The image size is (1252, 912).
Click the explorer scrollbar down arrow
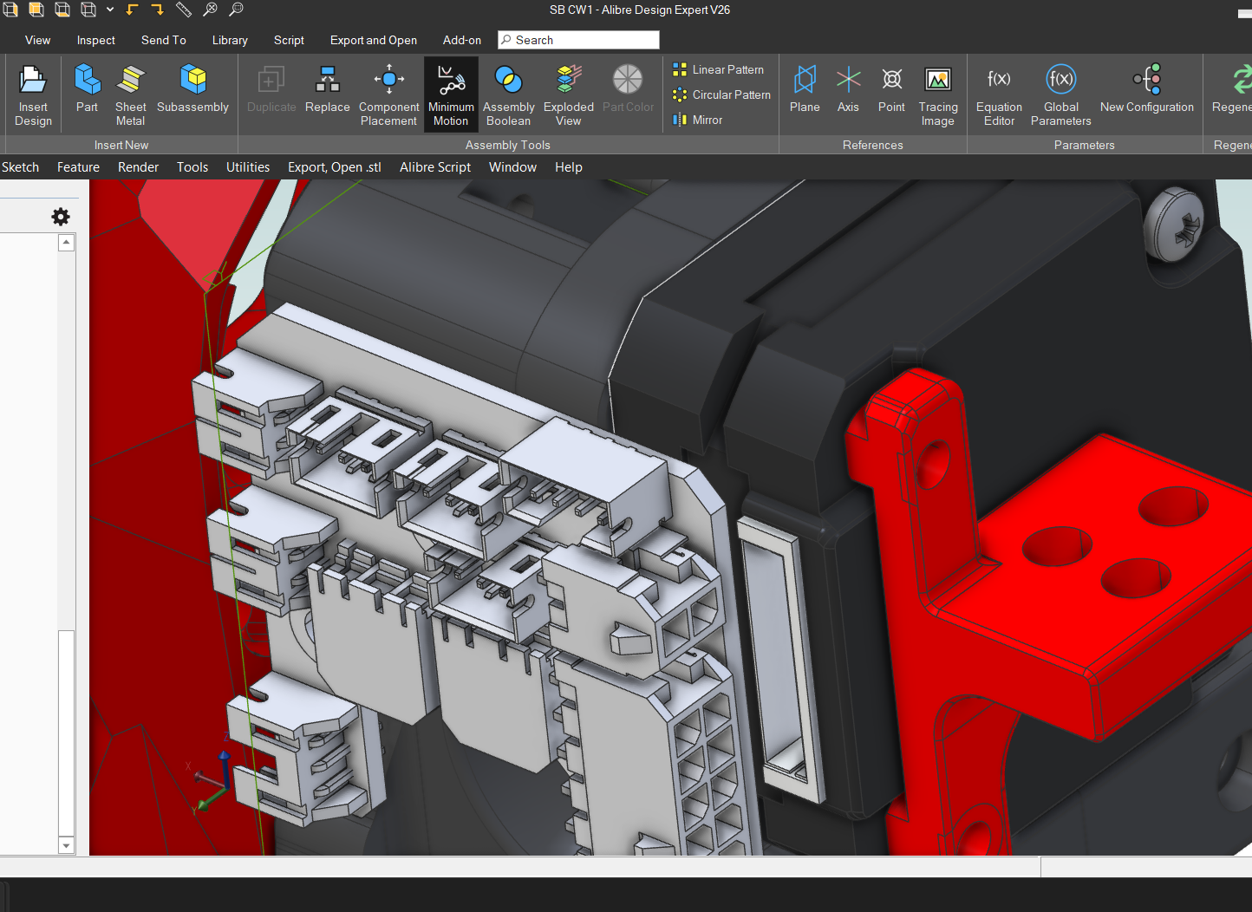(66, 845)
